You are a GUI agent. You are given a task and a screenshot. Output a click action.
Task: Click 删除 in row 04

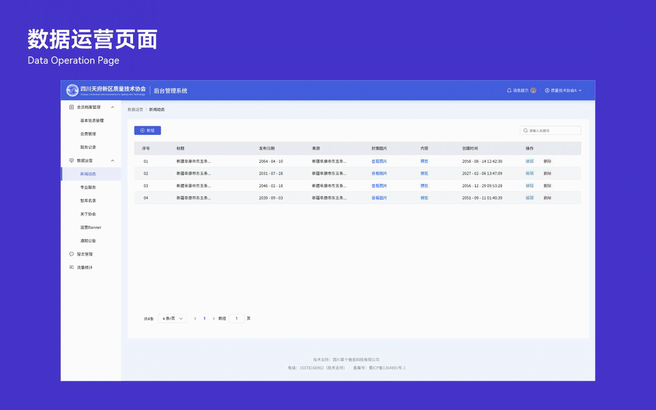[x=548, y=198]
